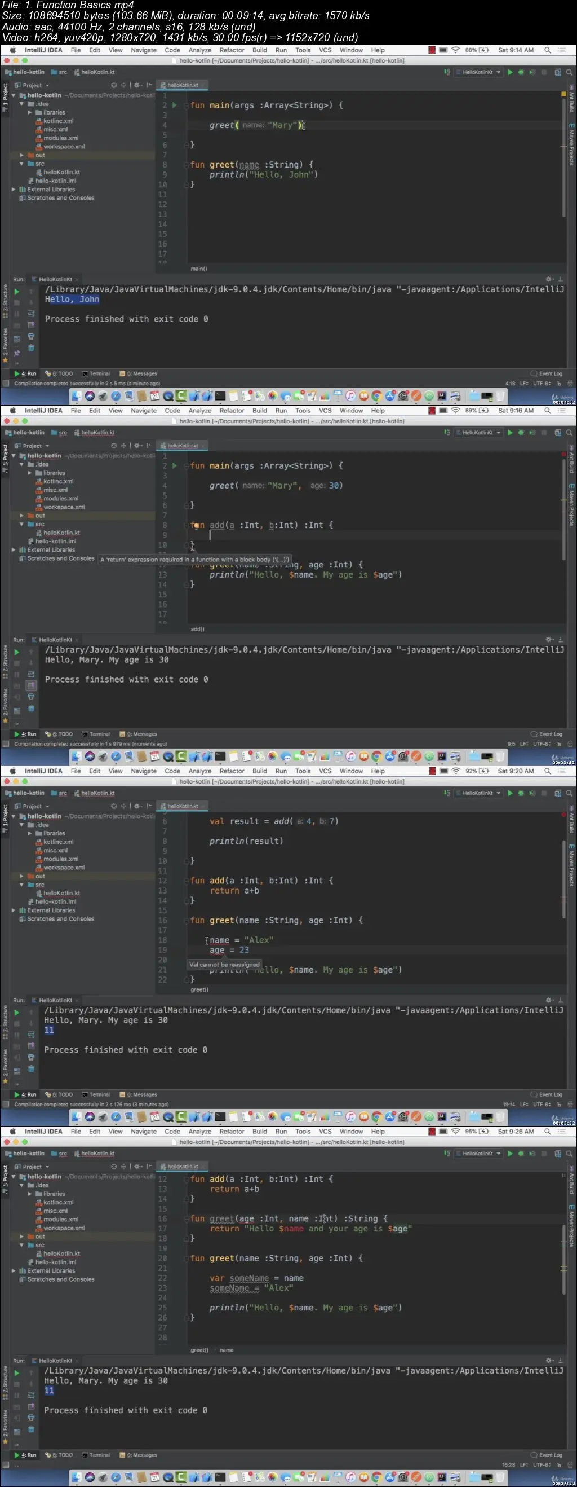Click the Run panel settings gear in the 9:14 AM frame

549,279
